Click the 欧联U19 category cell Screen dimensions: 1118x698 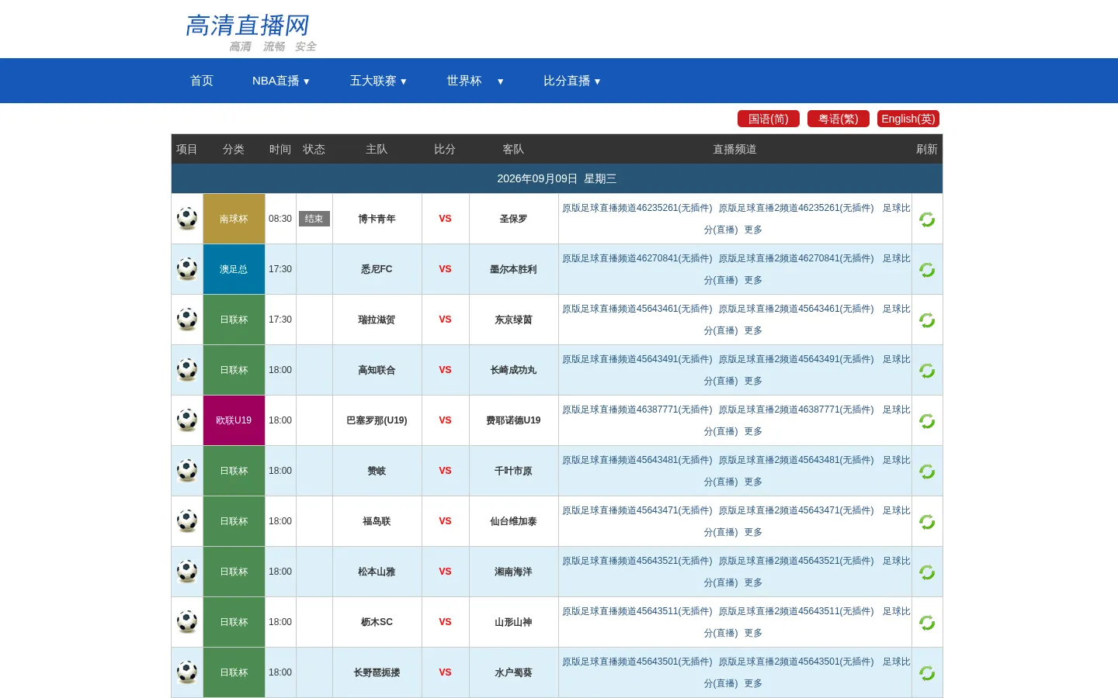[x=234, y=420]
